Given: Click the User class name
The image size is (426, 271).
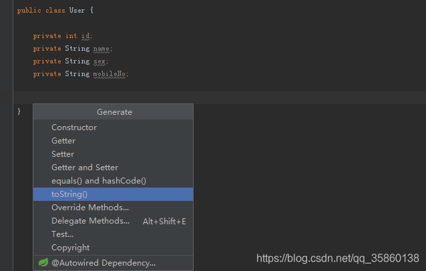Looking at the screenshot, I should coord(77,10).
